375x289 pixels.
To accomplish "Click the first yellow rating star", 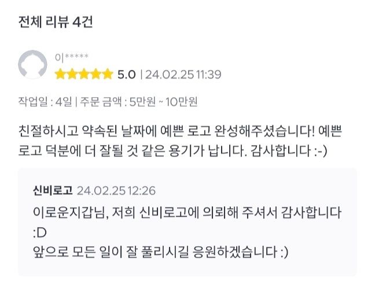I will click(60, 75).
